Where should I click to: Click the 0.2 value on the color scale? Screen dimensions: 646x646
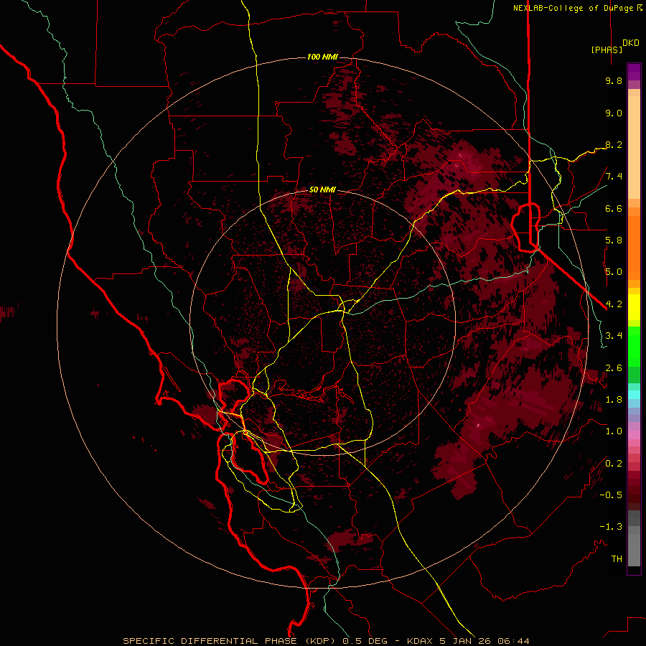pos(614,463)
